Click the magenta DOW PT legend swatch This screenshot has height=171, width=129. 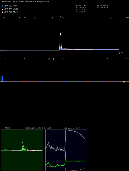(x=3, y=12)
